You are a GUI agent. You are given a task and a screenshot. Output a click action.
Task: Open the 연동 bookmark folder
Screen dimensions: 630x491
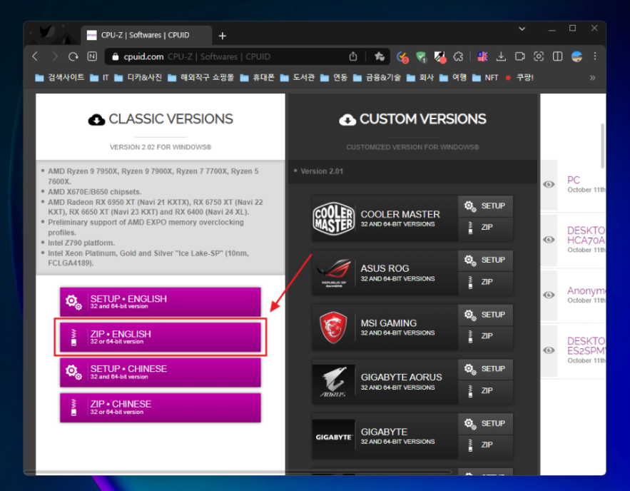click(x=334, y=78)
